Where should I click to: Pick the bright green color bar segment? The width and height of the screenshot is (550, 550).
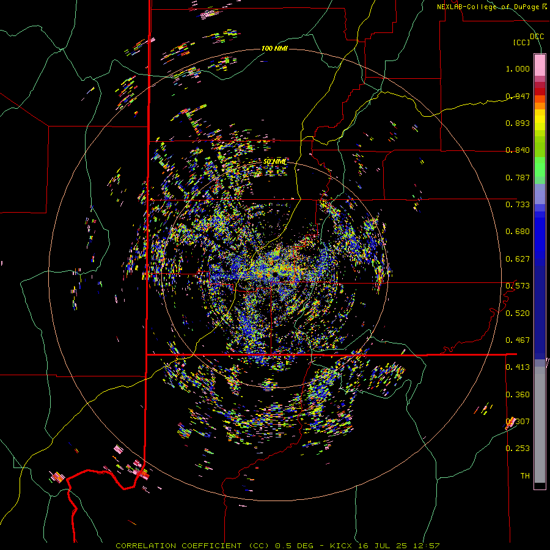[x=540, y=167]
